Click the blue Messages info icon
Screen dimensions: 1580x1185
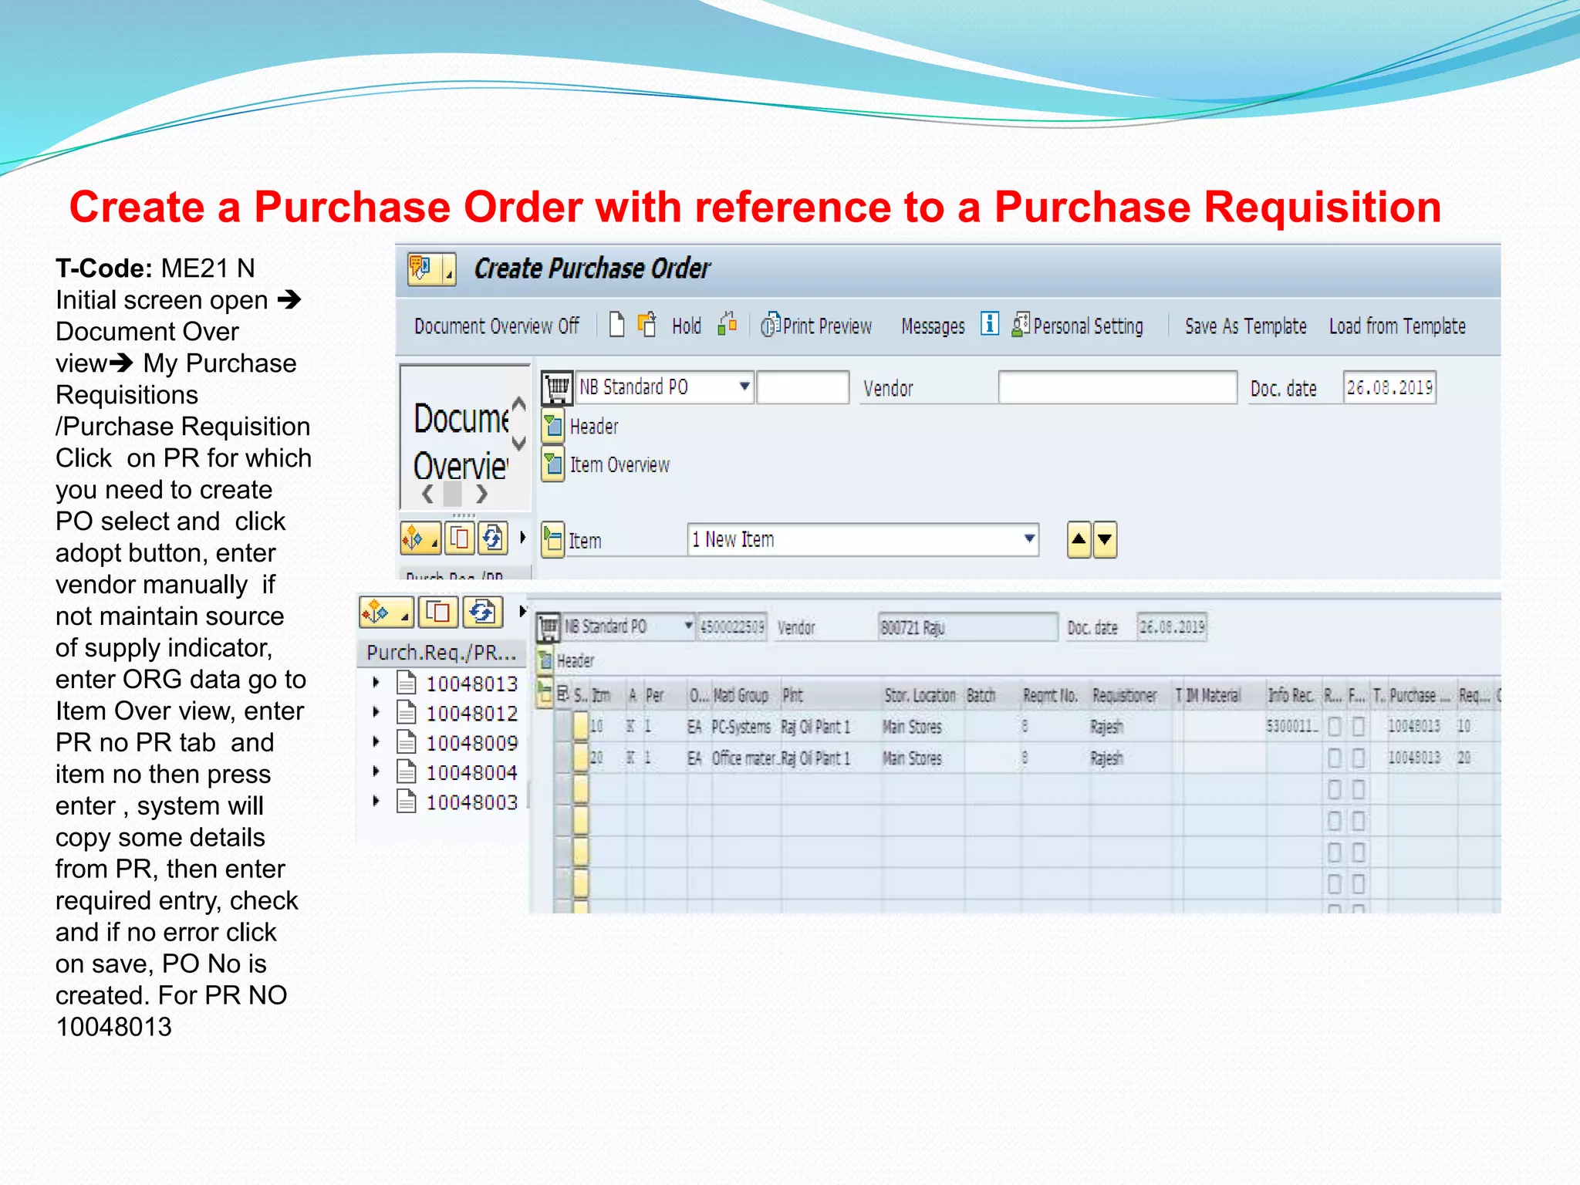(990, 324)
